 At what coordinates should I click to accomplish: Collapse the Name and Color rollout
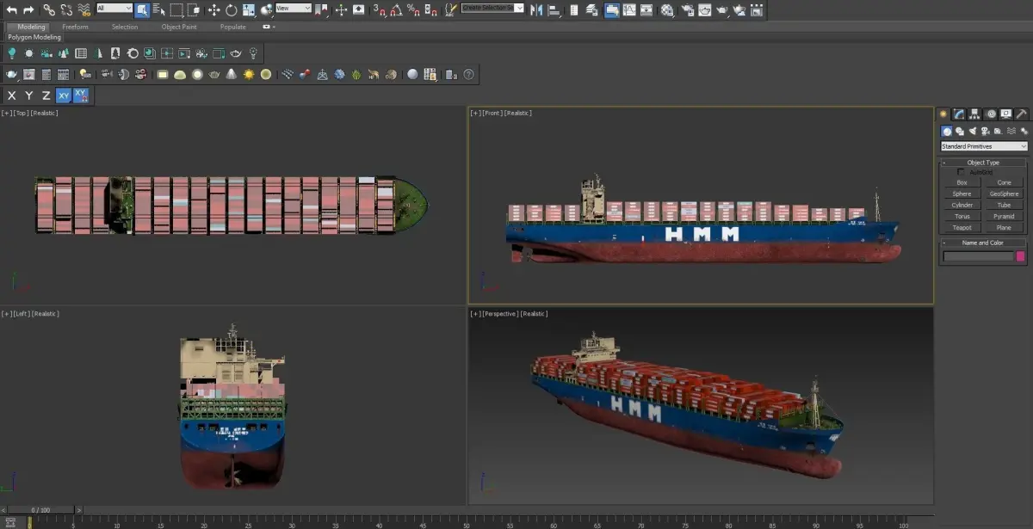(983, 243)
